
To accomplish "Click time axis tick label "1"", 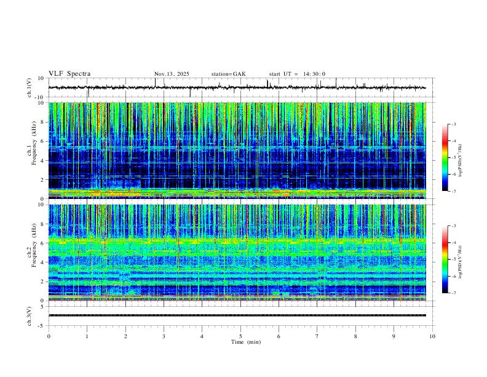I will (x=87, y=336).
